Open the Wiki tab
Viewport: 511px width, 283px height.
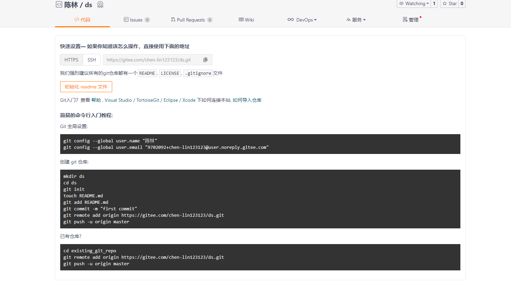246,20
